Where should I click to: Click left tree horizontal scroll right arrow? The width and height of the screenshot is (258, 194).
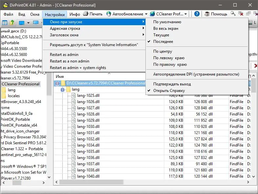click(x=43, y=183)
